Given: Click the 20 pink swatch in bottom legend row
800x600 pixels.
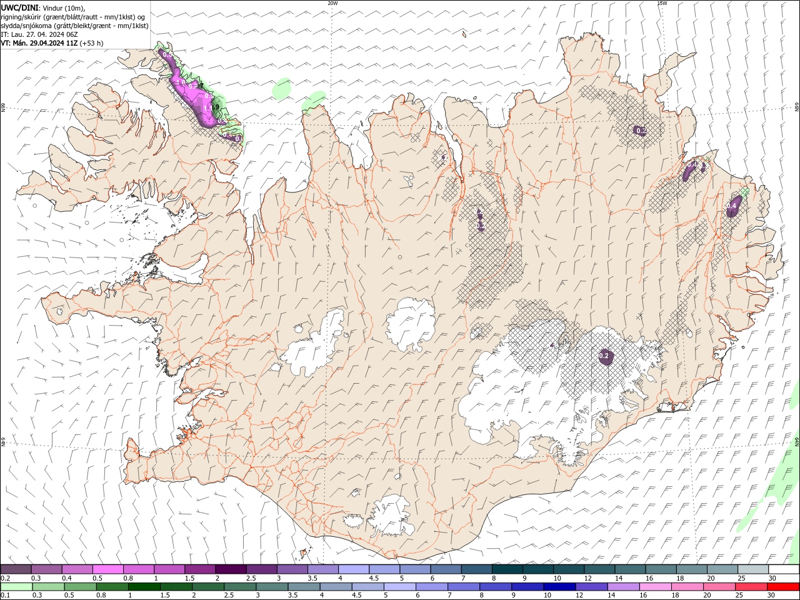Looking at the screenshot, I should pyautogui.click(x=719, y=587).
